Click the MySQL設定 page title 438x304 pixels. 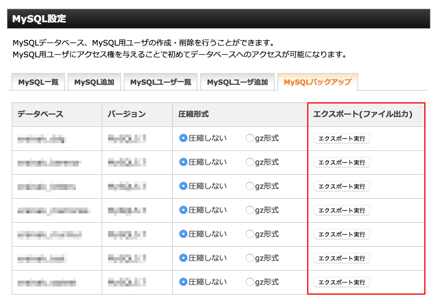pos(39,19)
